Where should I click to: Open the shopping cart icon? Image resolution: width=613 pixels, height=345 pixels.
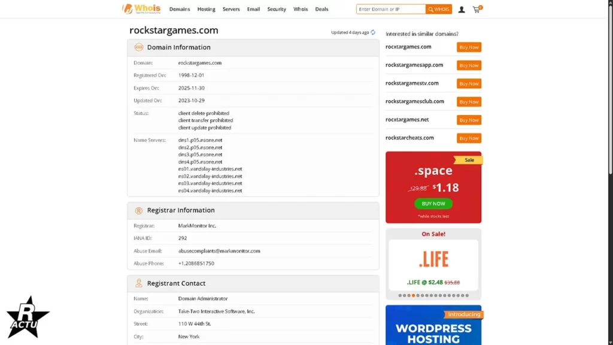point(477,9)
